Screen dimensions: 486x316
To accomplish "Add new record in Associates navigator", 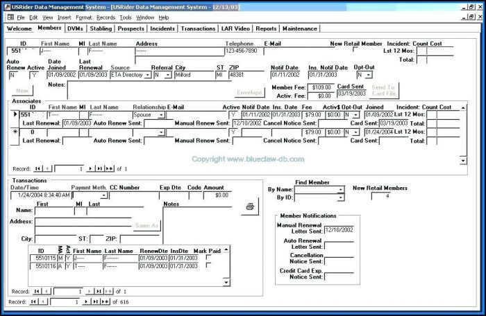I will (x=110, y=168).
